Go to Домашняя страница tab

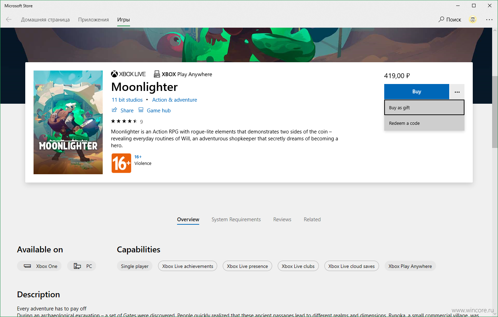click(x=45, y=20)
